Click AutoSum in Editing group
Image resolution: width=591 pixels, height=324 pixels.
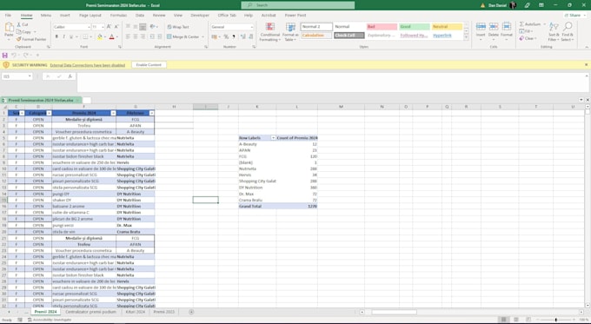tap(532, 24)
